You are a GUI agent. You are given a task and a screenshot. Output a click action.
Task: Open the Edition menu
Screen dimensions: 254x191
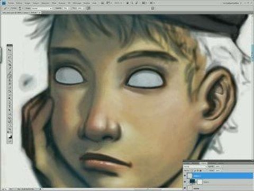tap(19, 3)
